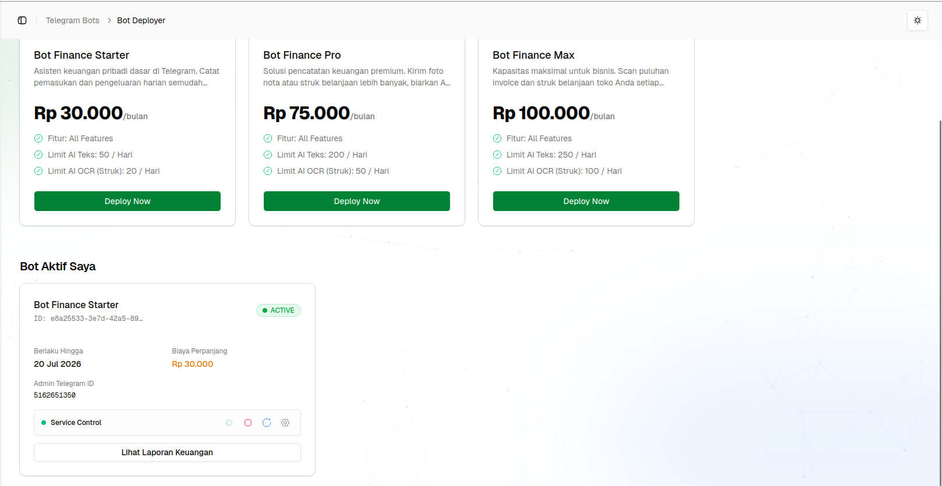Click the breadcrumb chevron separator

click(x=109, y=20)
